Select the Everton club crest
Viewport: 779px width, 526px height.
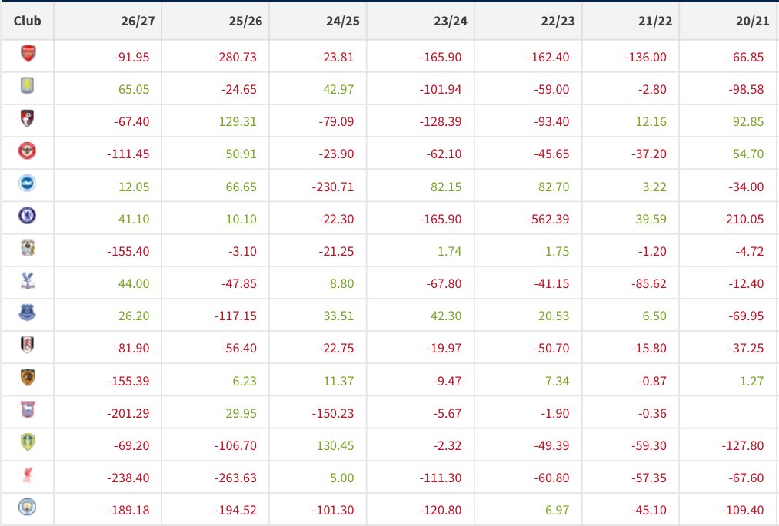tap(28, 313)
